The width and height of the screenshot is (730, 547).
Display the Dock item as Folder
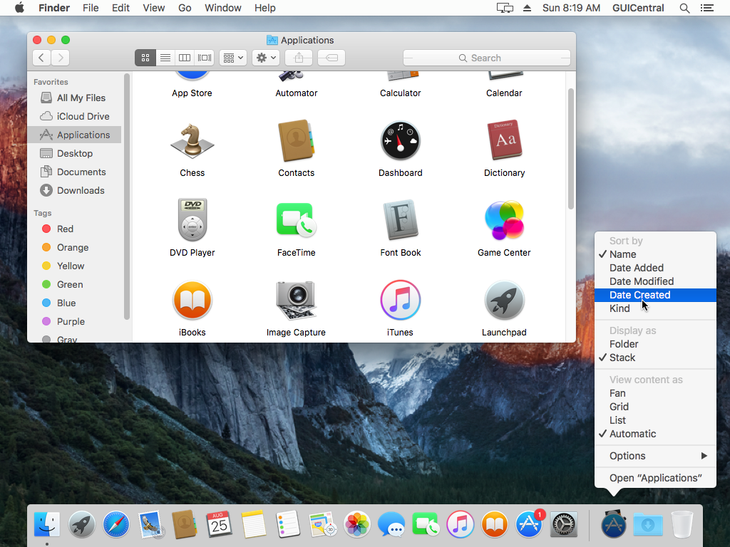pyautogui.click(x=655, y=344)
